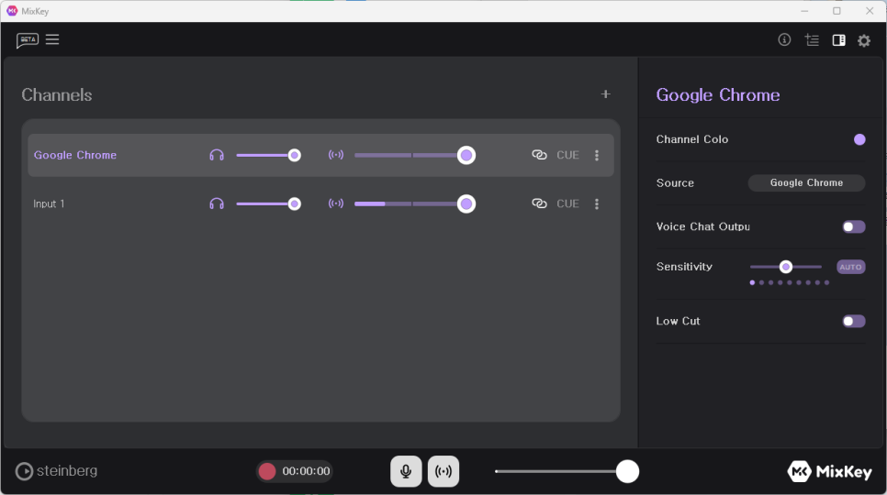The width and height of the screenshot is (887, 495).
Task: Toggle the streaming broadcast button
Action: click(x=443, y=471)
